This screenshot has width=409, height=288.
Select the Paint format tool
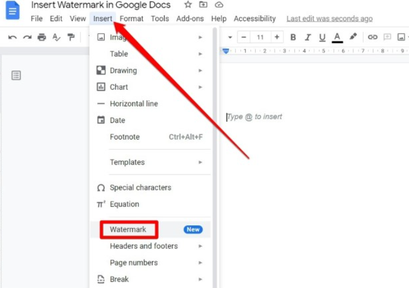tap(71, 37)
